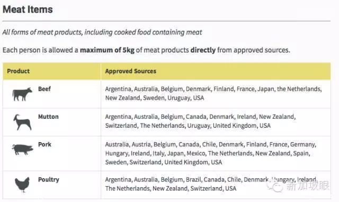339x202 pixels.
Task: Click the goat icon for Mutton
Action: (x=22, y=122)
